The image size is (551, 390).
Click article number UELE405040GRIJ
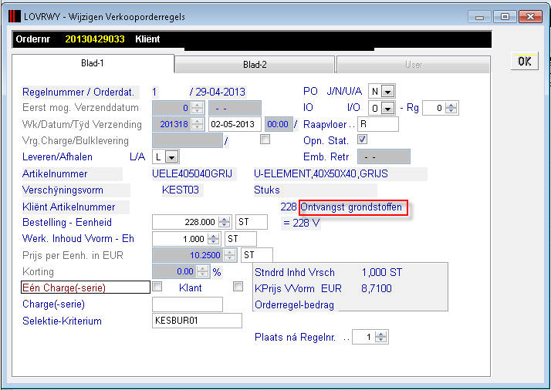point(192,173)
